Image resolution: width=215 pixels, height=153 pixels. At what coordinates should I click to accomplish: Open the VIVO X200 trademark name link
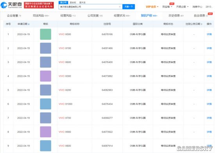(65, 90)
